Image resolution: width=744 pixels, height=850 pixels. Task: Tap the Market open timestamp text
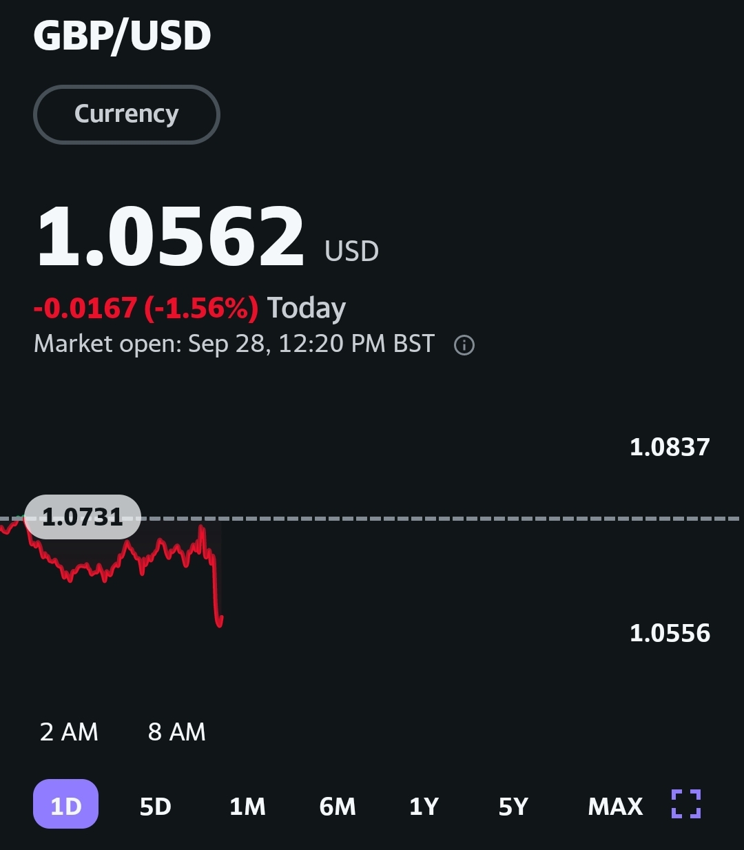234,343
